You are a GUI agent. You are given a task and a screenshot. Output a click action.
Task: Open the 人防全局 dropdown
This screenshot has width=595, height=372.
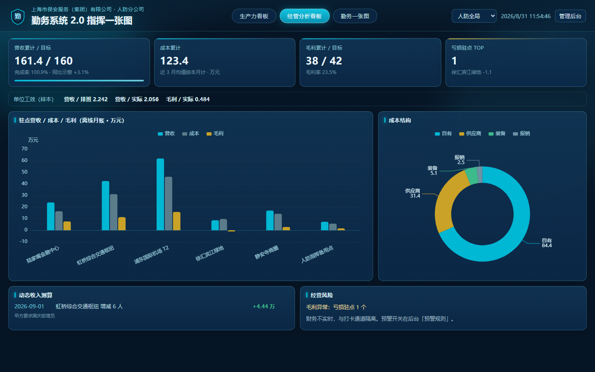tap(474, 16)
